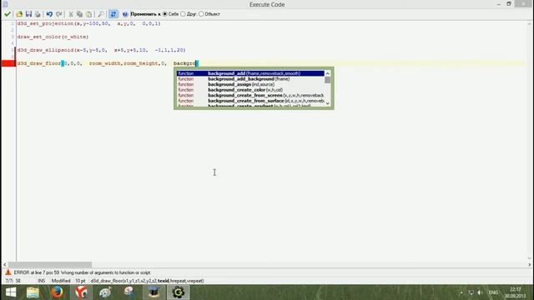The image size is (534, 300).
Task: Open Yandex browser from the taskbar
Action: pyautogui.click(x=81, y=292)
